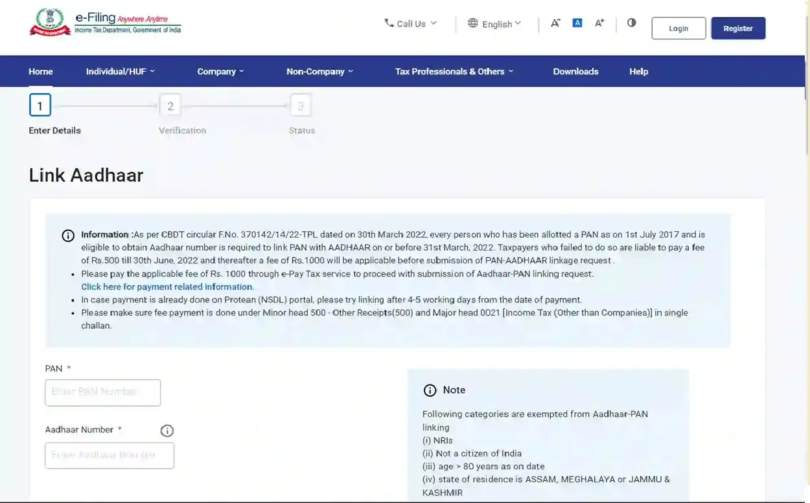Screen dimensions: 810x503
Task: Click the phone icon for Call Us
Action: tap(389, 23)
